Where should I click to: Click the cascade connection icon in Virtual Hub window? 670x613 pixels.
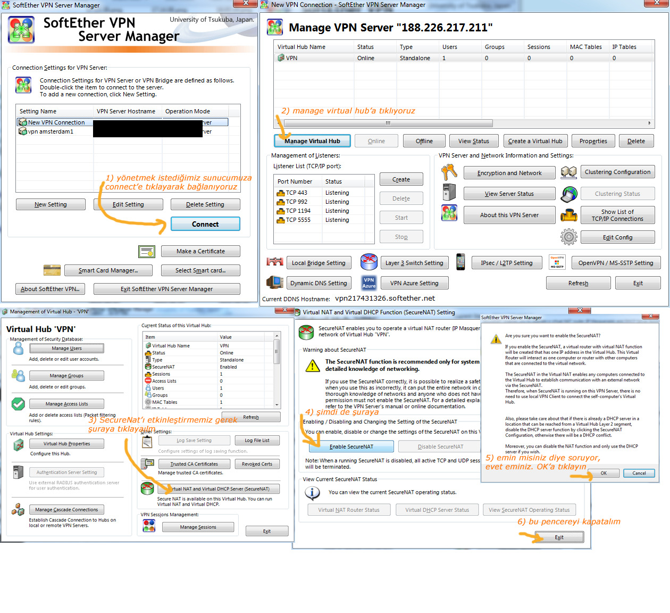18,510
